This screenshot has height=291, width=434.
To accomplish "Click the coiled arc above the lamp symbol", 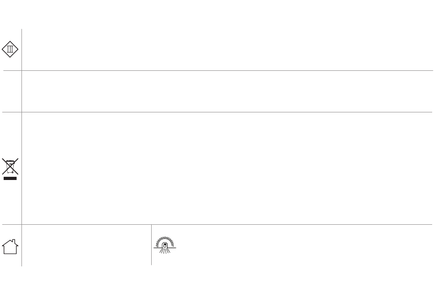I will (164, 241).
